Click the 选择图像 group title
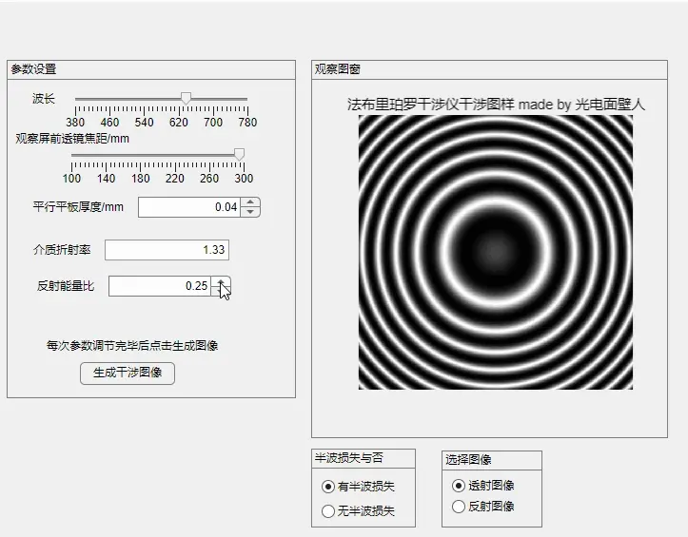 (468, 459)
